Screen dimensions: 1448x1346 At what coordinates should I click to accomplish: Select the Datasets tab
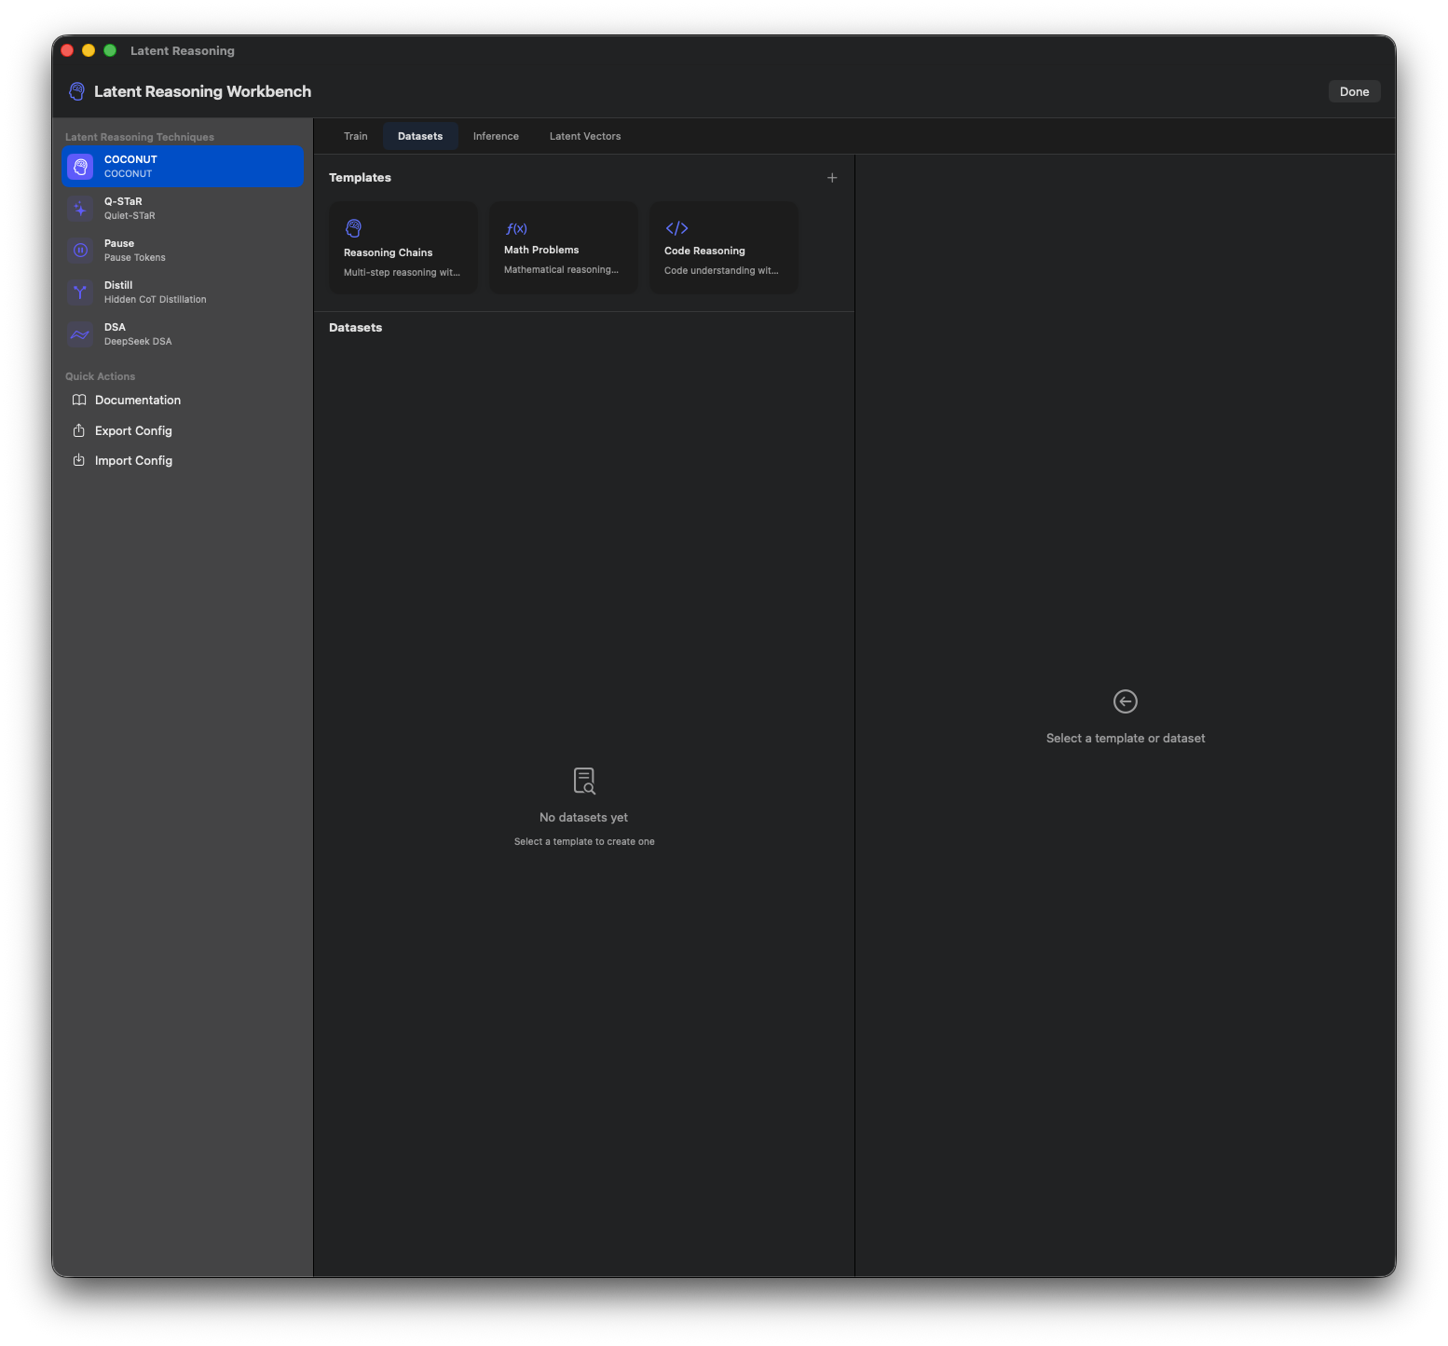point(420,136)
